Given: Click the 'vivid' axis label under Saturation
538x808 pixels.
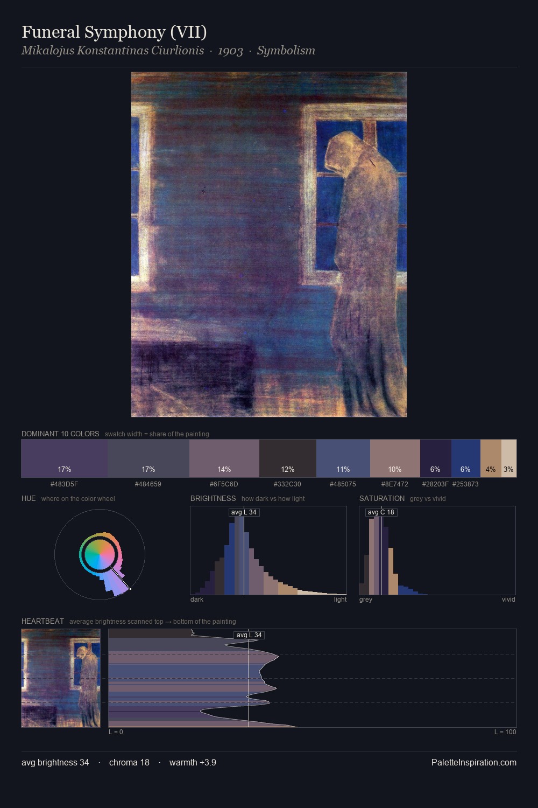Looking at the screenshot, I should point(508,599).
